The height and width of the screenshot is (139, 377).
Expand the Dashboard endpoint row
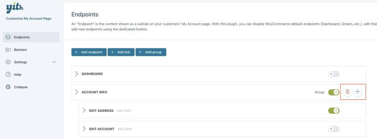click(x=77, y=74)
